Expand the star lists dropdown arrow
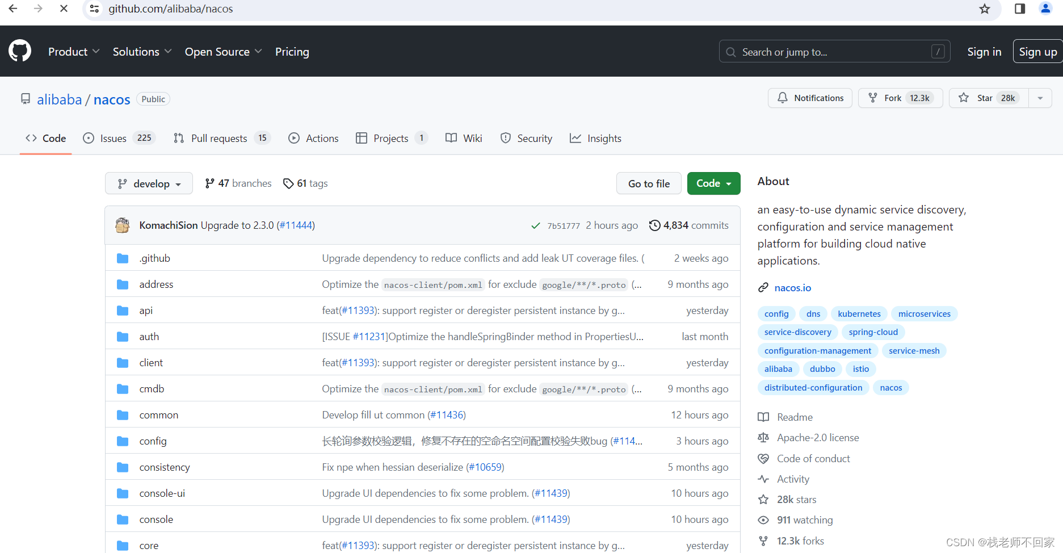 point(1040,98)
